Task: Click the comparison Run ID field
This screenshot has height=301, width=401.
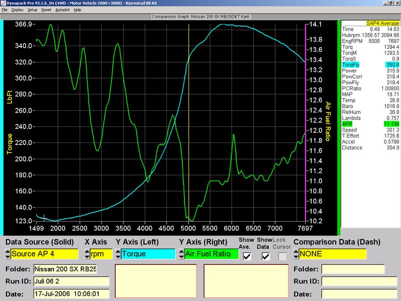Action: pos(359,281)
